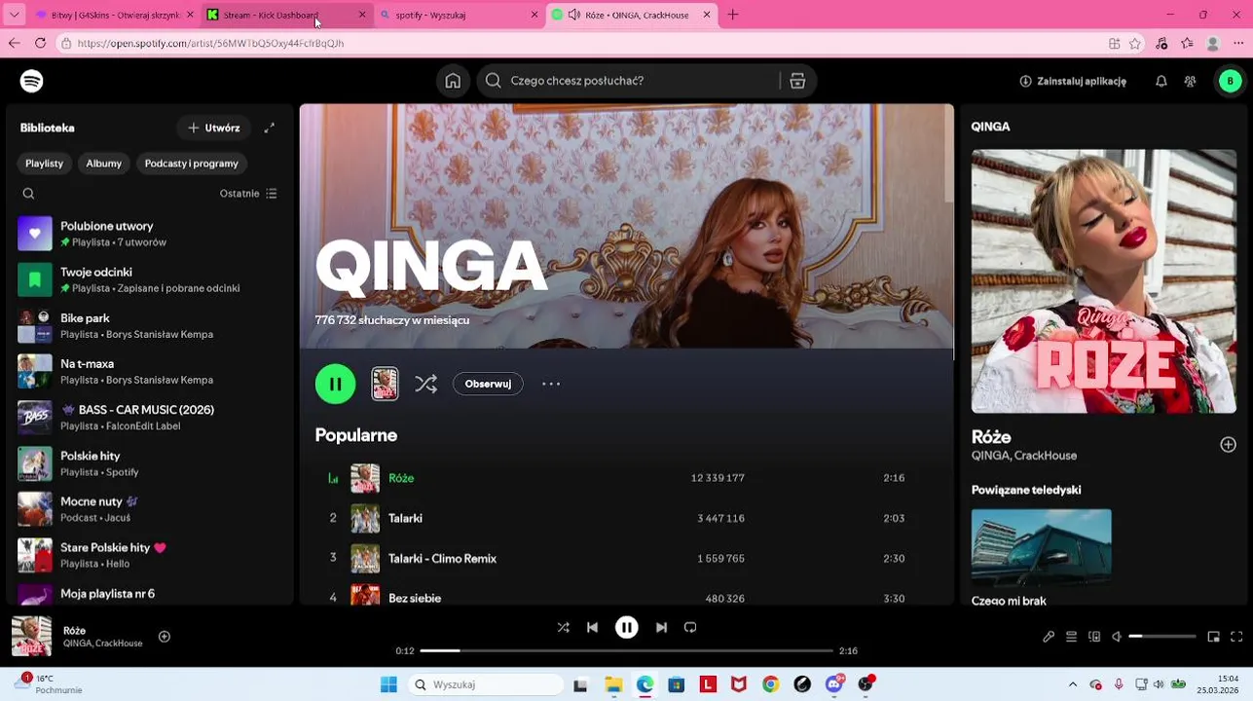
Task: Open the Na t-maxa playlist
Action: (151, 372)
